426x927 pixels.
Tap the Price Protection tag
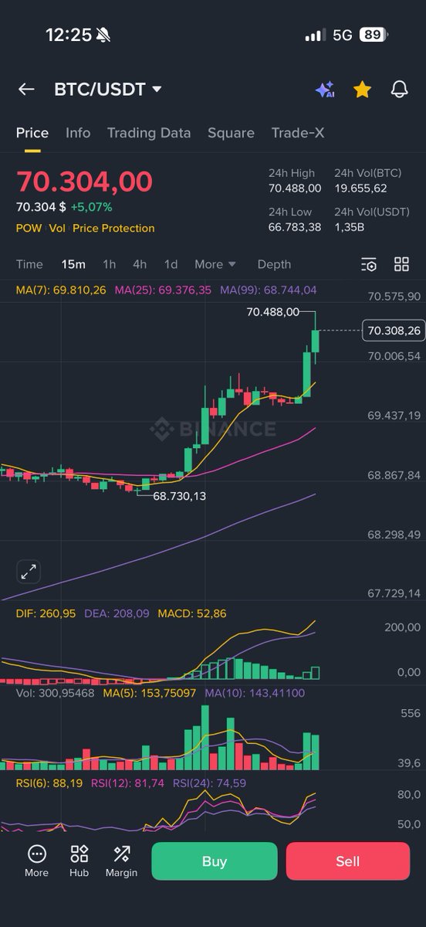coord(113,228)
